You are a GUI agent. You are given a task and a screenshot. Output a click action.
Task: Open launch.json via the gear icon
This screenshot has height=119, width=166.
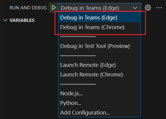[x=148, y=7]
